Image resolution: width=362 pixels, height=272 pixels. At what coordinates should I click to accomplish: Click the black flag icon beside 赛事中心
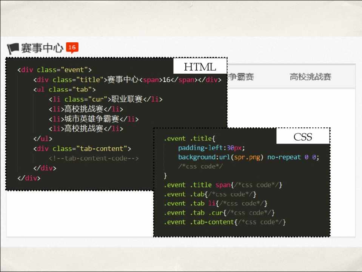(x=13, y=48)
